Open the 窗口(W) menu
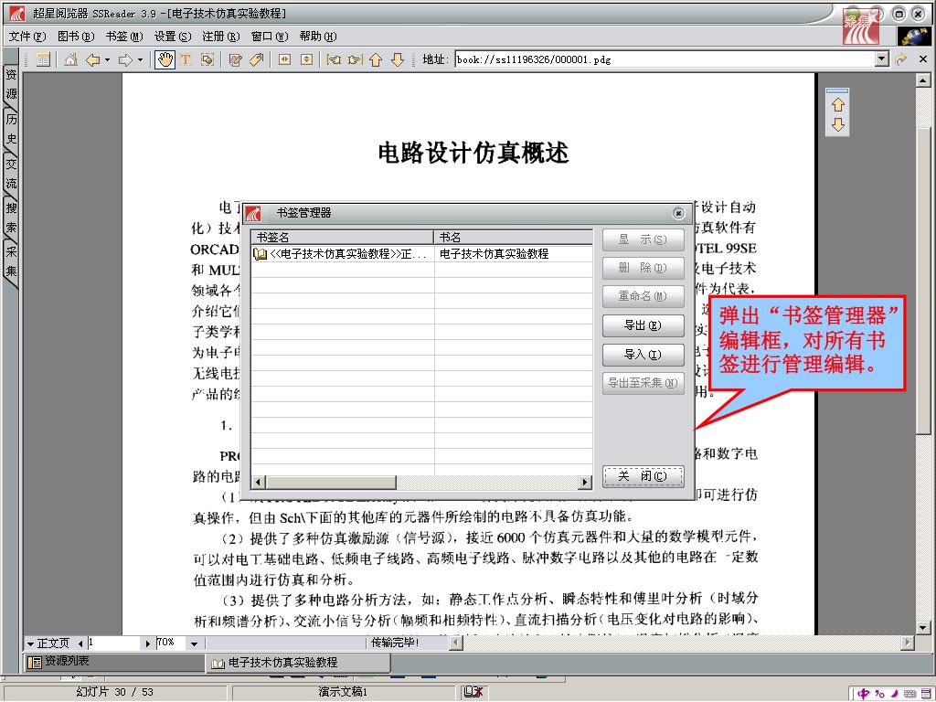This screenshot has height=702, width=936. click(270, 37)
